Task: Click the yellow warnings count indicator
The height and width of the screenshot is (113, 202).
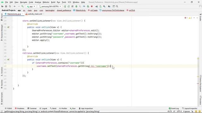Action: (190, 18)
